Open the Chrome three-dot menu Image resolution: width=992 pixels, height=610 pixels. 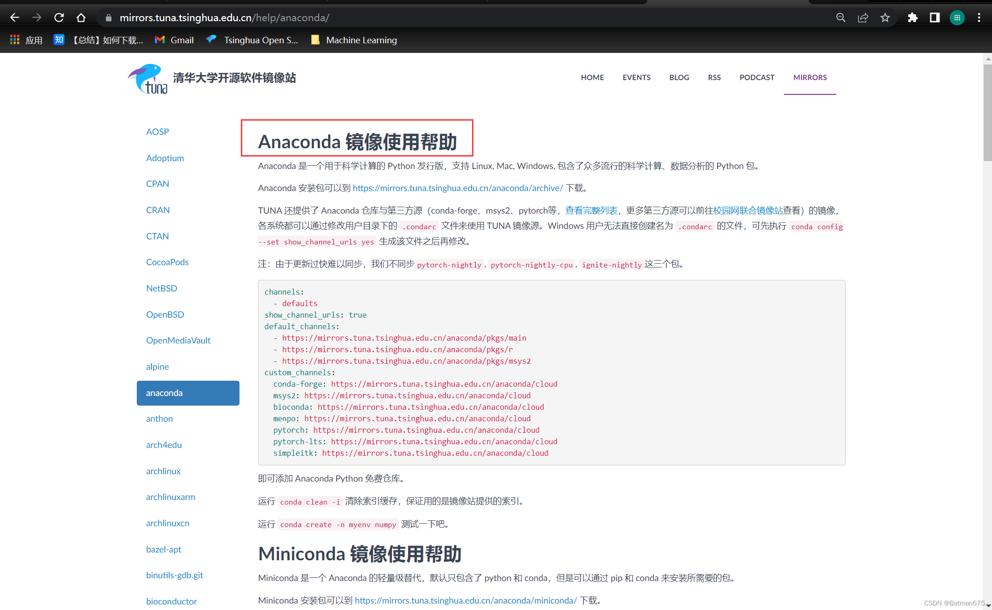pyautogui.click(x=979, y=17)
